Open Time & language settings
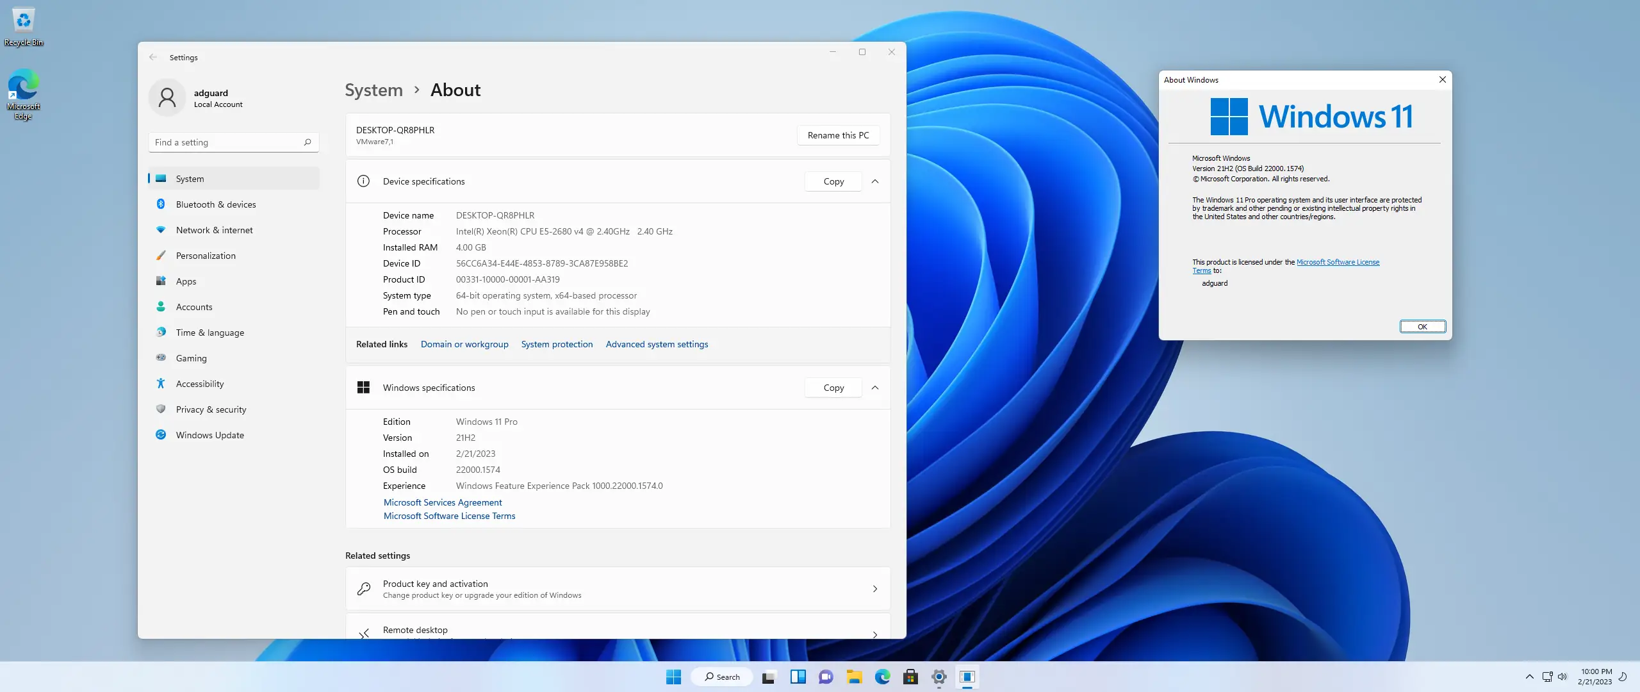Viewport: 1640px width, 692px height. point(234,333)
